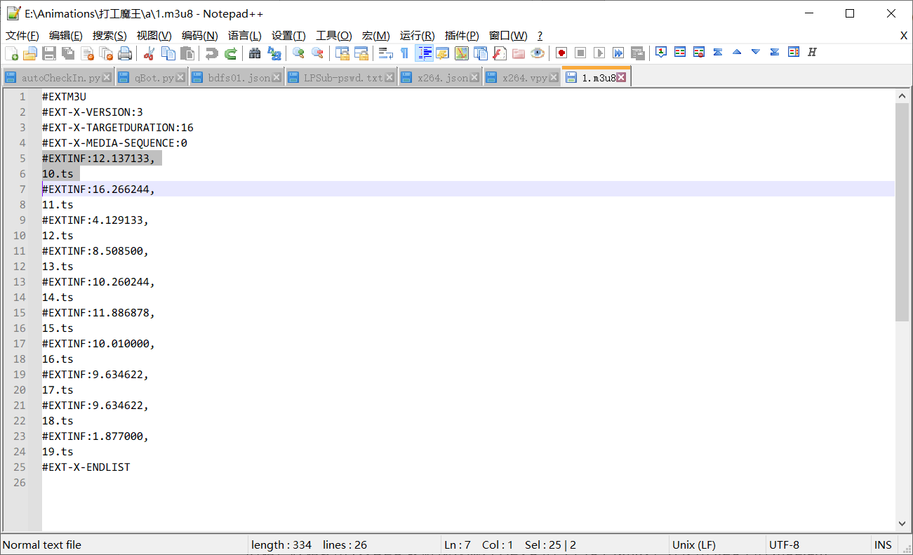Viewport: 913px width, 555px height.
Task: Zoom in using the magnifier plus icon
Action: pos(298,53)
